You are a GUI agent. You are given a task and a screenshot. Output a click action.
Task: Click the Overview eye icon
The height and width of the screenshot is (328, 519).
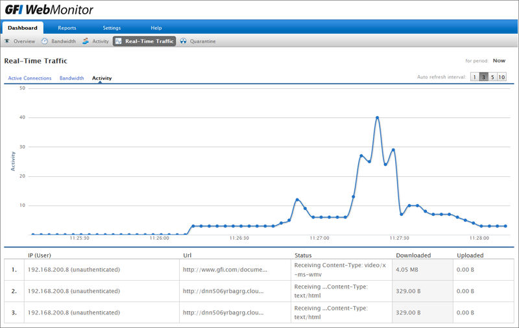coord(7,41)
